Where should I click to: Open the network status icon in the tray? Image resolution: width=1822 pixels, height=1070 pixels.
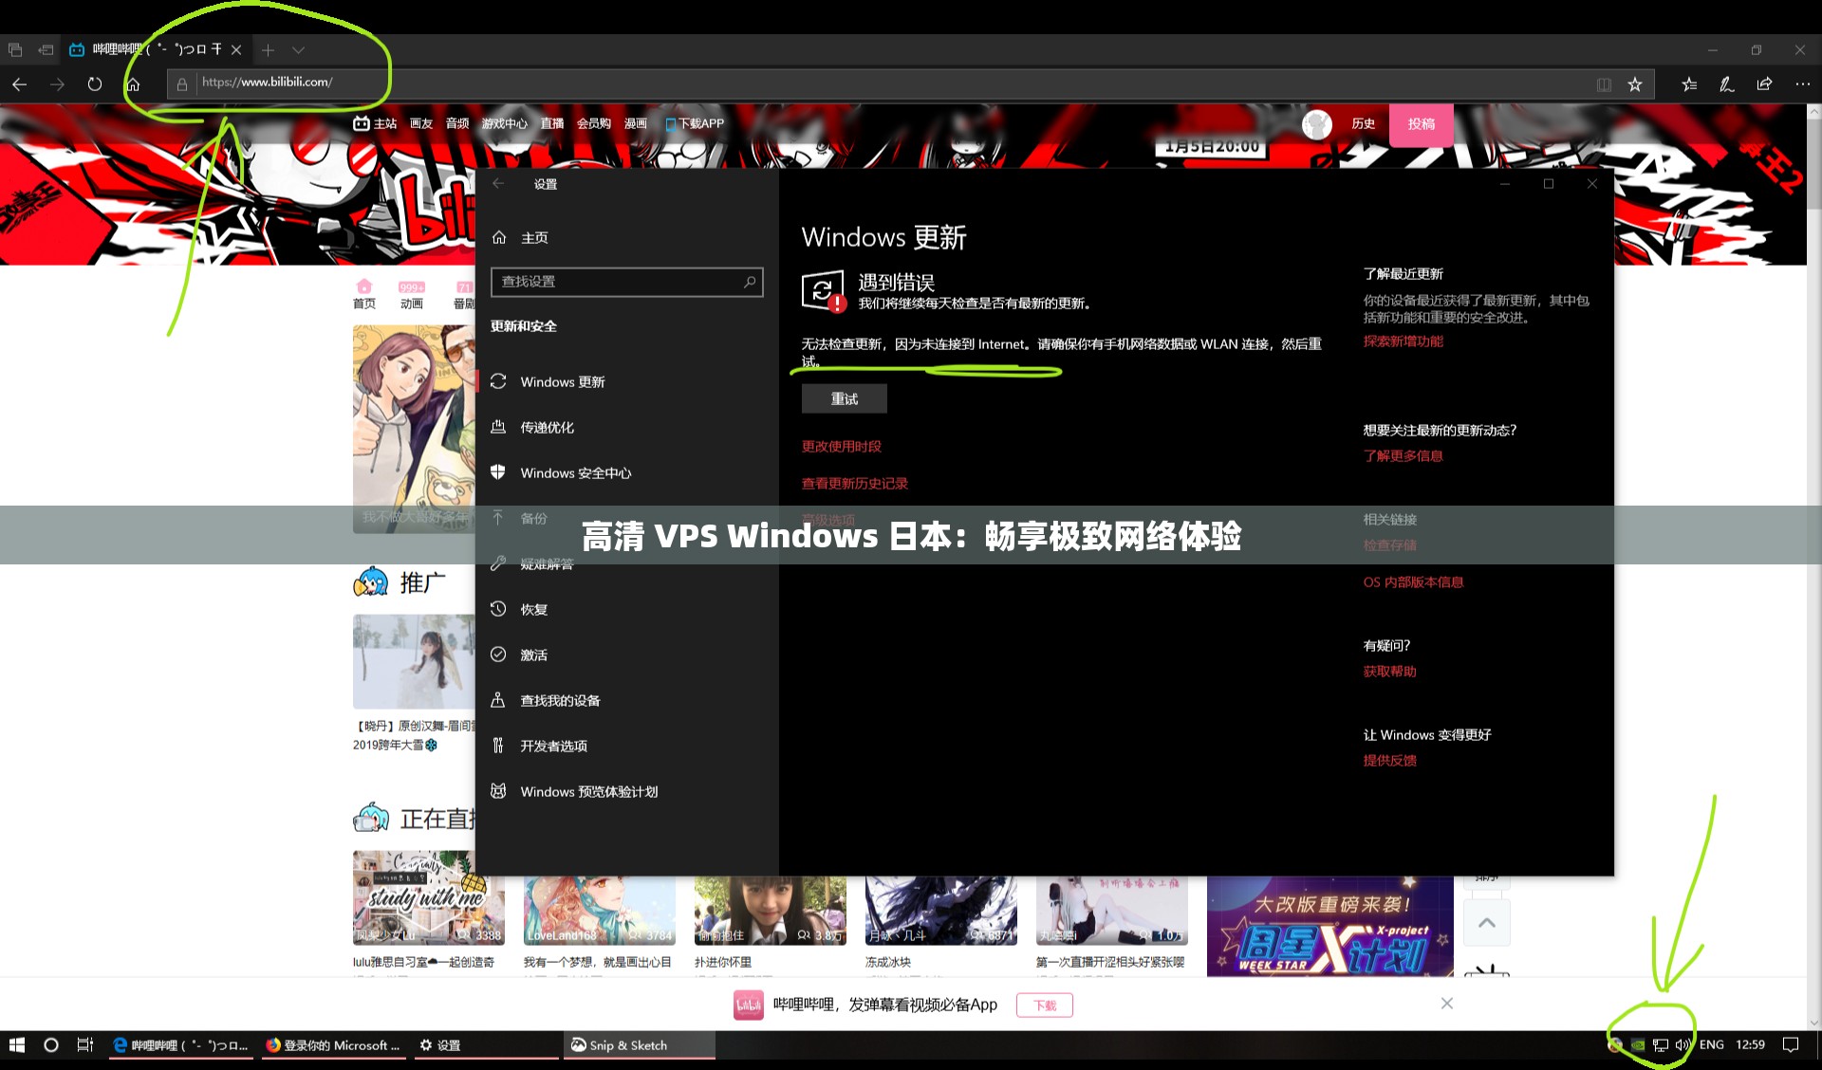tap(1660, 1044)
